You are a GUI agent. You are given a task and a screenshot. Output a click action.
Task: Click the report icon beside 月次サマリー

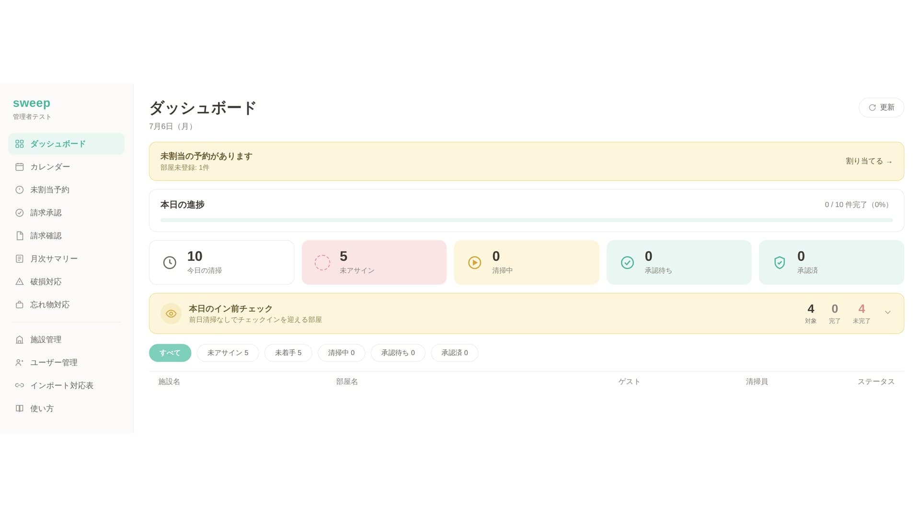pos(19,258)
